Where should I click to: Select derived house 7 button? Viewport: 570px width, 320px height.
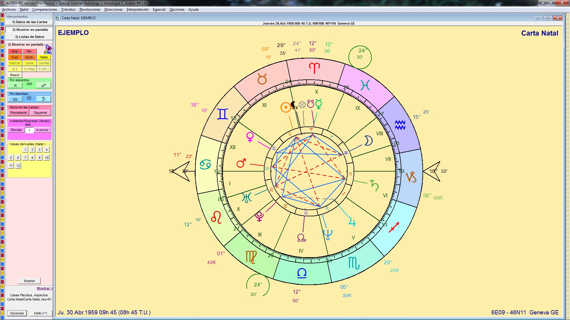pos(25,158)
